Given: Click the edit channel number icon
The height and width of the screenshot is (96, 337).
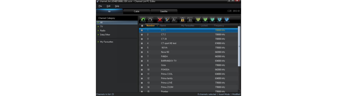Looking at the screenshot, I should click(167, 20).
